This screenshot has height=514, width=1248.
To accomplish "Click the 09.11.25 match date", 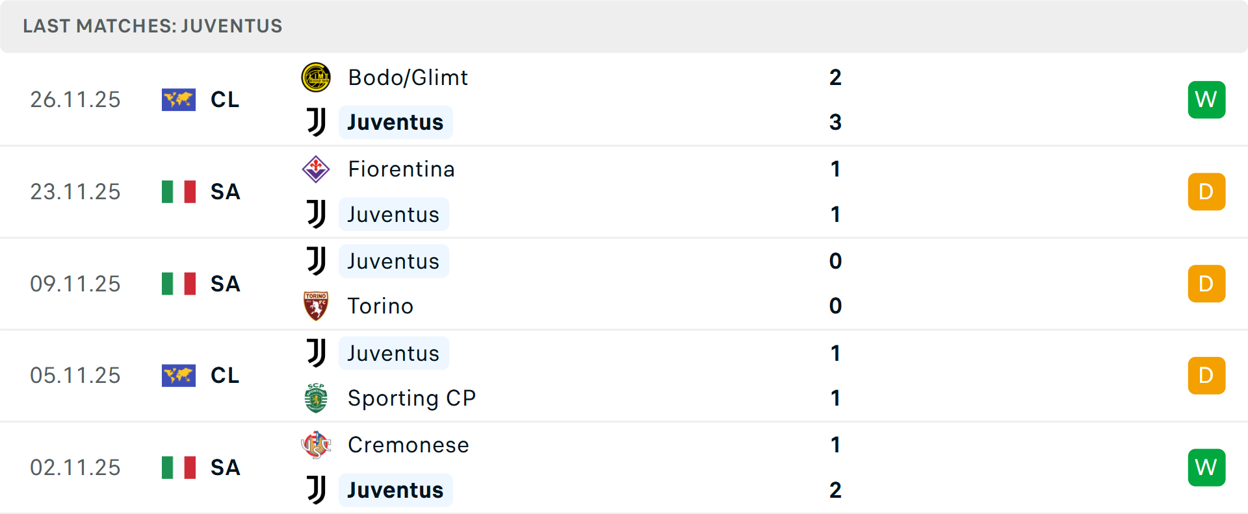I will pyautogui.click(x=75, y=284).
